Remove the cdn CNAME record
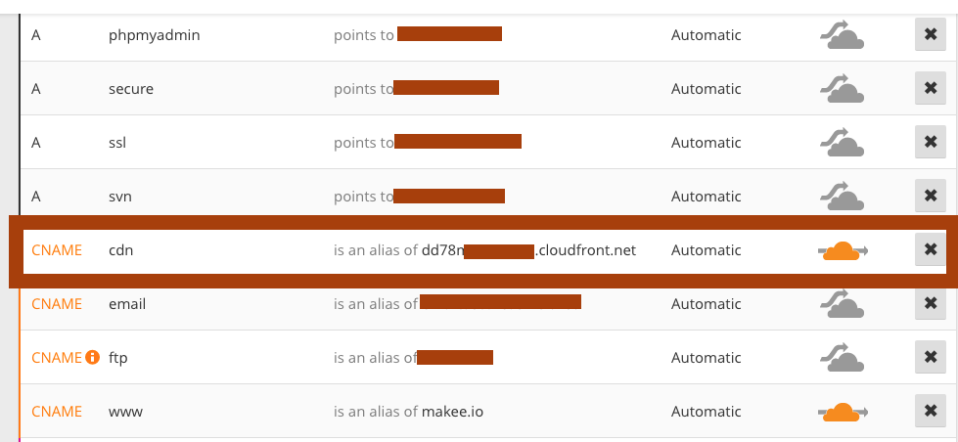The image size is (958, 442). 931,249
